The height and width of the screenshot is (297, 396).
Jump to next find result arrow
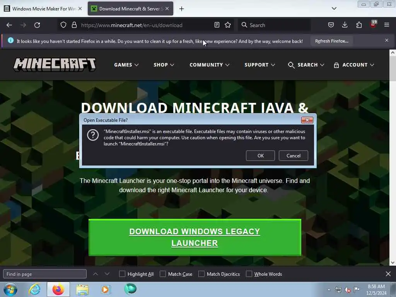(x=107, y=274)
